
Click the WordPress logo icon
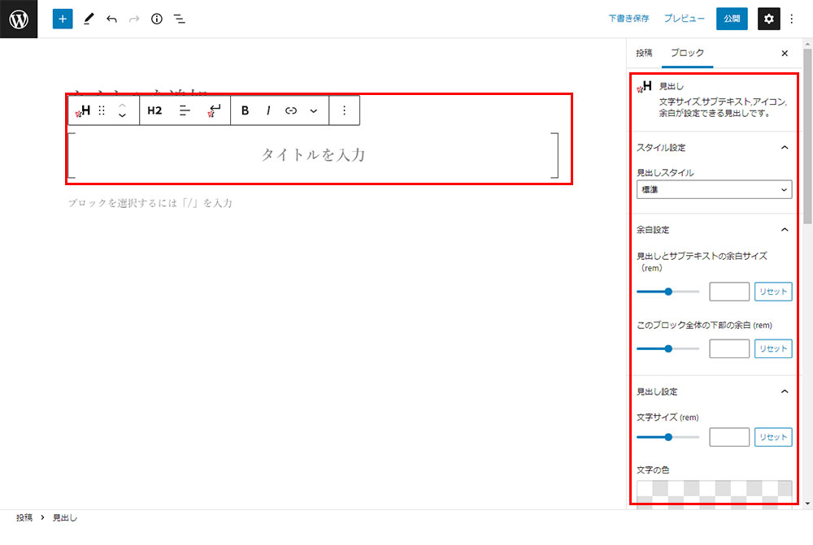19,19
